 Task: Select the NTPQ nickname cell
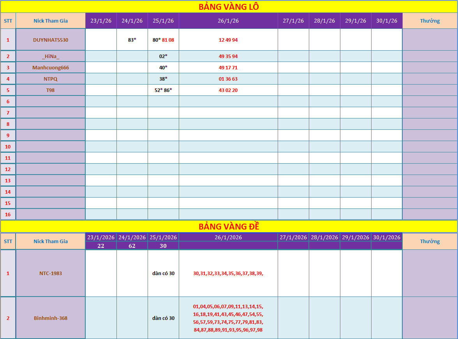pyautogui.click(x=51, y=79)
